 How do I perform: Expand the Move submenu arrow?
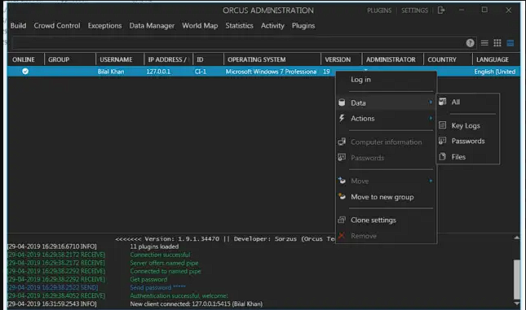pos(431,181)
